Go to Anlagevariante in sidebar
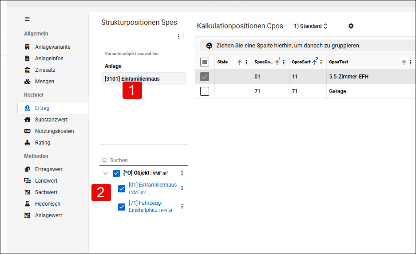Viewport: 416px width, 254px height. tap(52, 47)
